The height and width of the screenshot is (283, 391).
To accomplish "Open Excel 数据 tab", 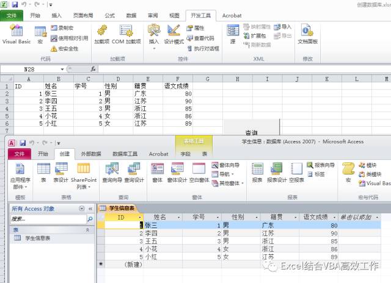I will coord(131,15).
